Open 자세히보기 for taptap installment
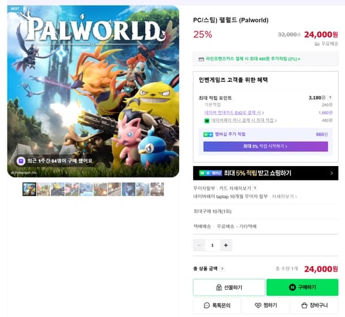 [285, 196]
